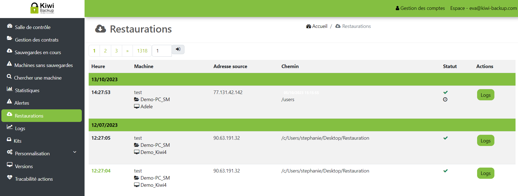The width and height of the screenshot is (518, 196).
Task: Focus the page number input field
Action: point(162,51)
